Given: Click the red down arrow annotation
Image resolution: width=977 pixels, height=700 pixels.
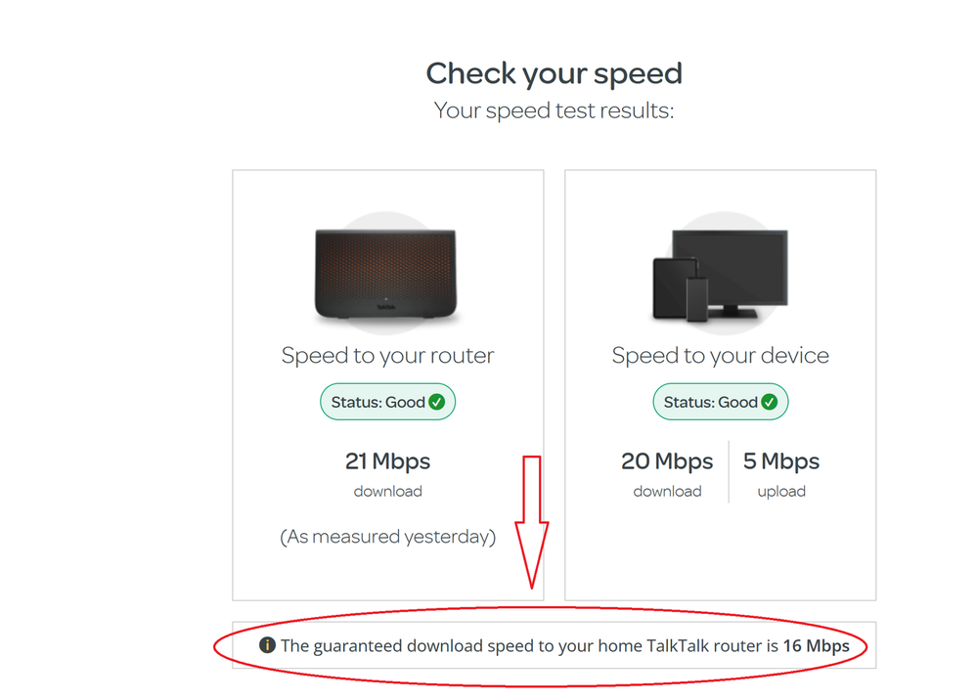Looking at the screenshot, I should coord(532,520).
